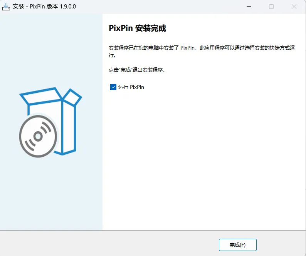Uncheck the 运行 PixPin checkbox

pyautogui.click(x=113, y=87)
